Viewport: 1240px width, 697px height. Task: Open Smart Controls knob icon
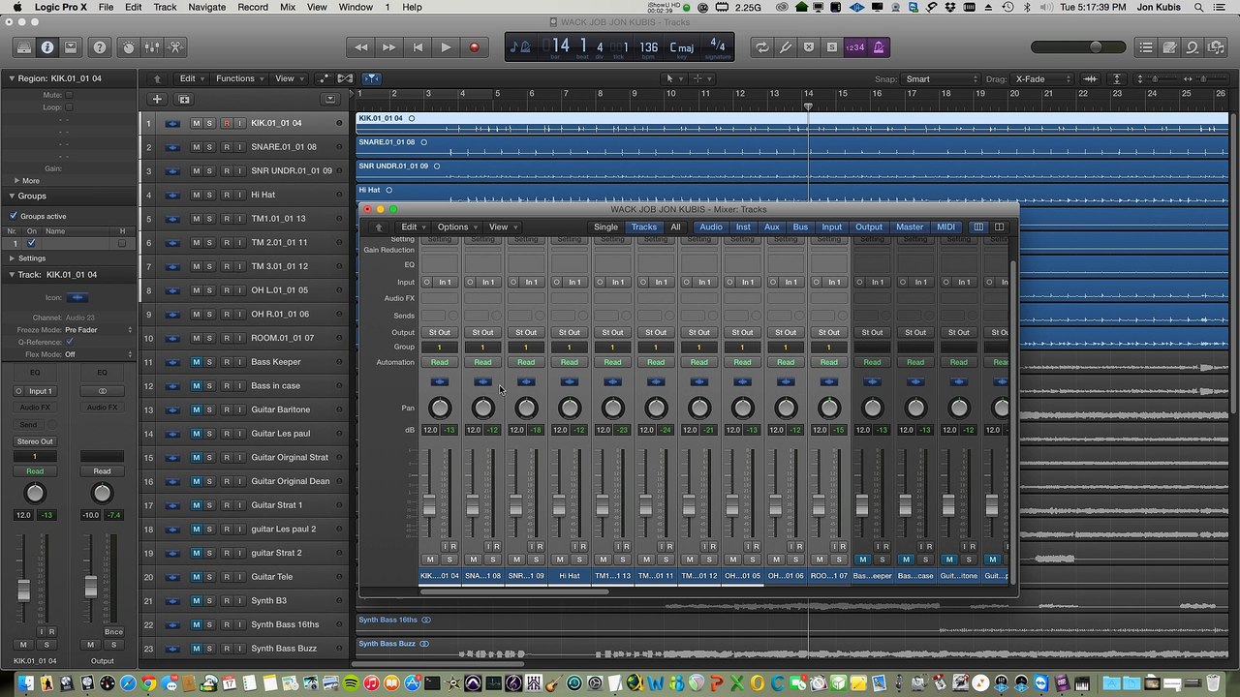click(129, 46)
